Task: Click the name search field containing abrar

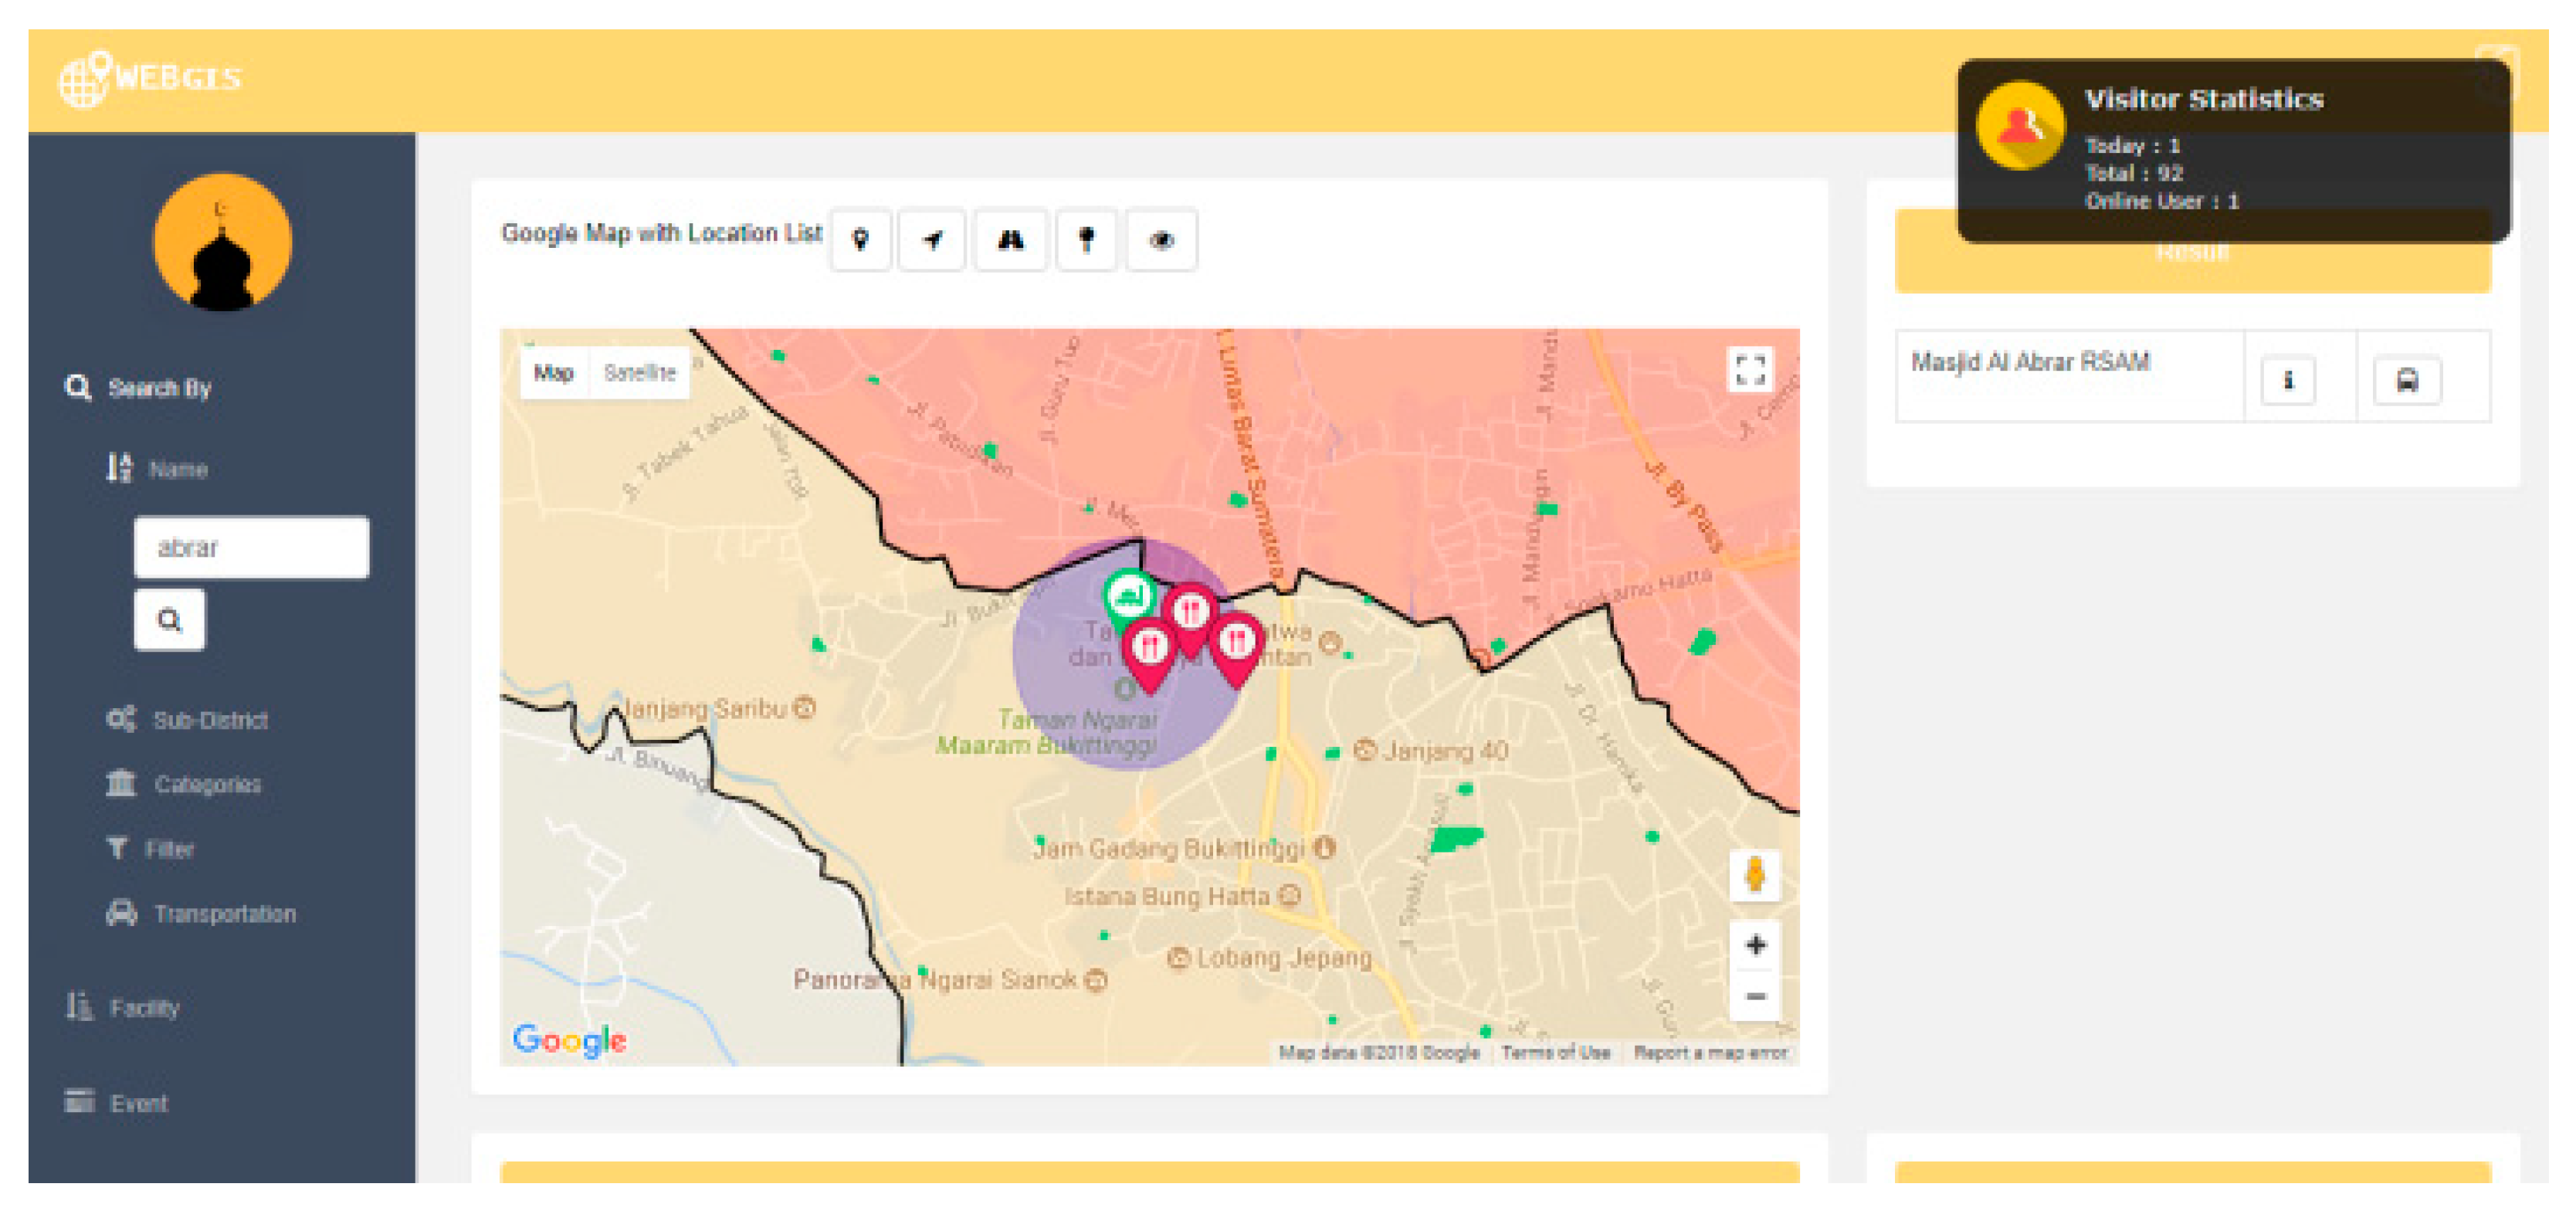Action: 251,547
